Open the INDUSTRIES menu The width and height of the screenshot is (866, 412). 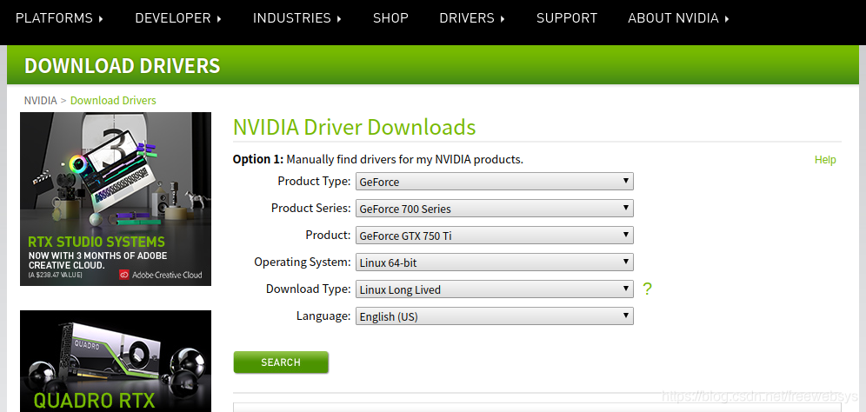(297, 18)
